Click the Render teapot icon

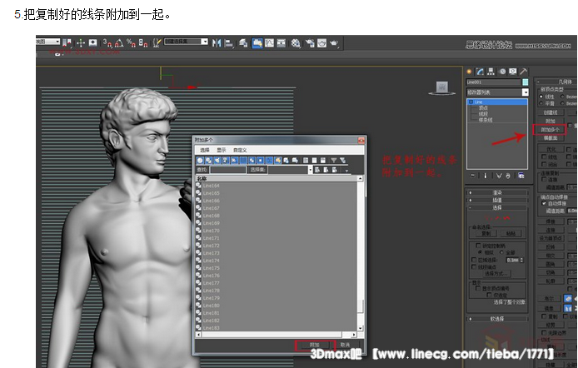pyautogui.click(x=333, y=42)
